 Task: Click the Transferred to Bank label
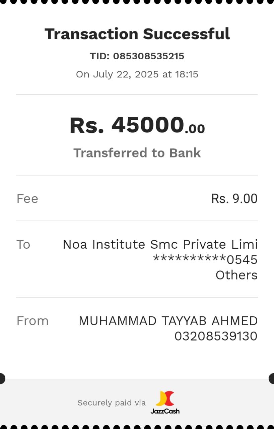pos(137,153)
